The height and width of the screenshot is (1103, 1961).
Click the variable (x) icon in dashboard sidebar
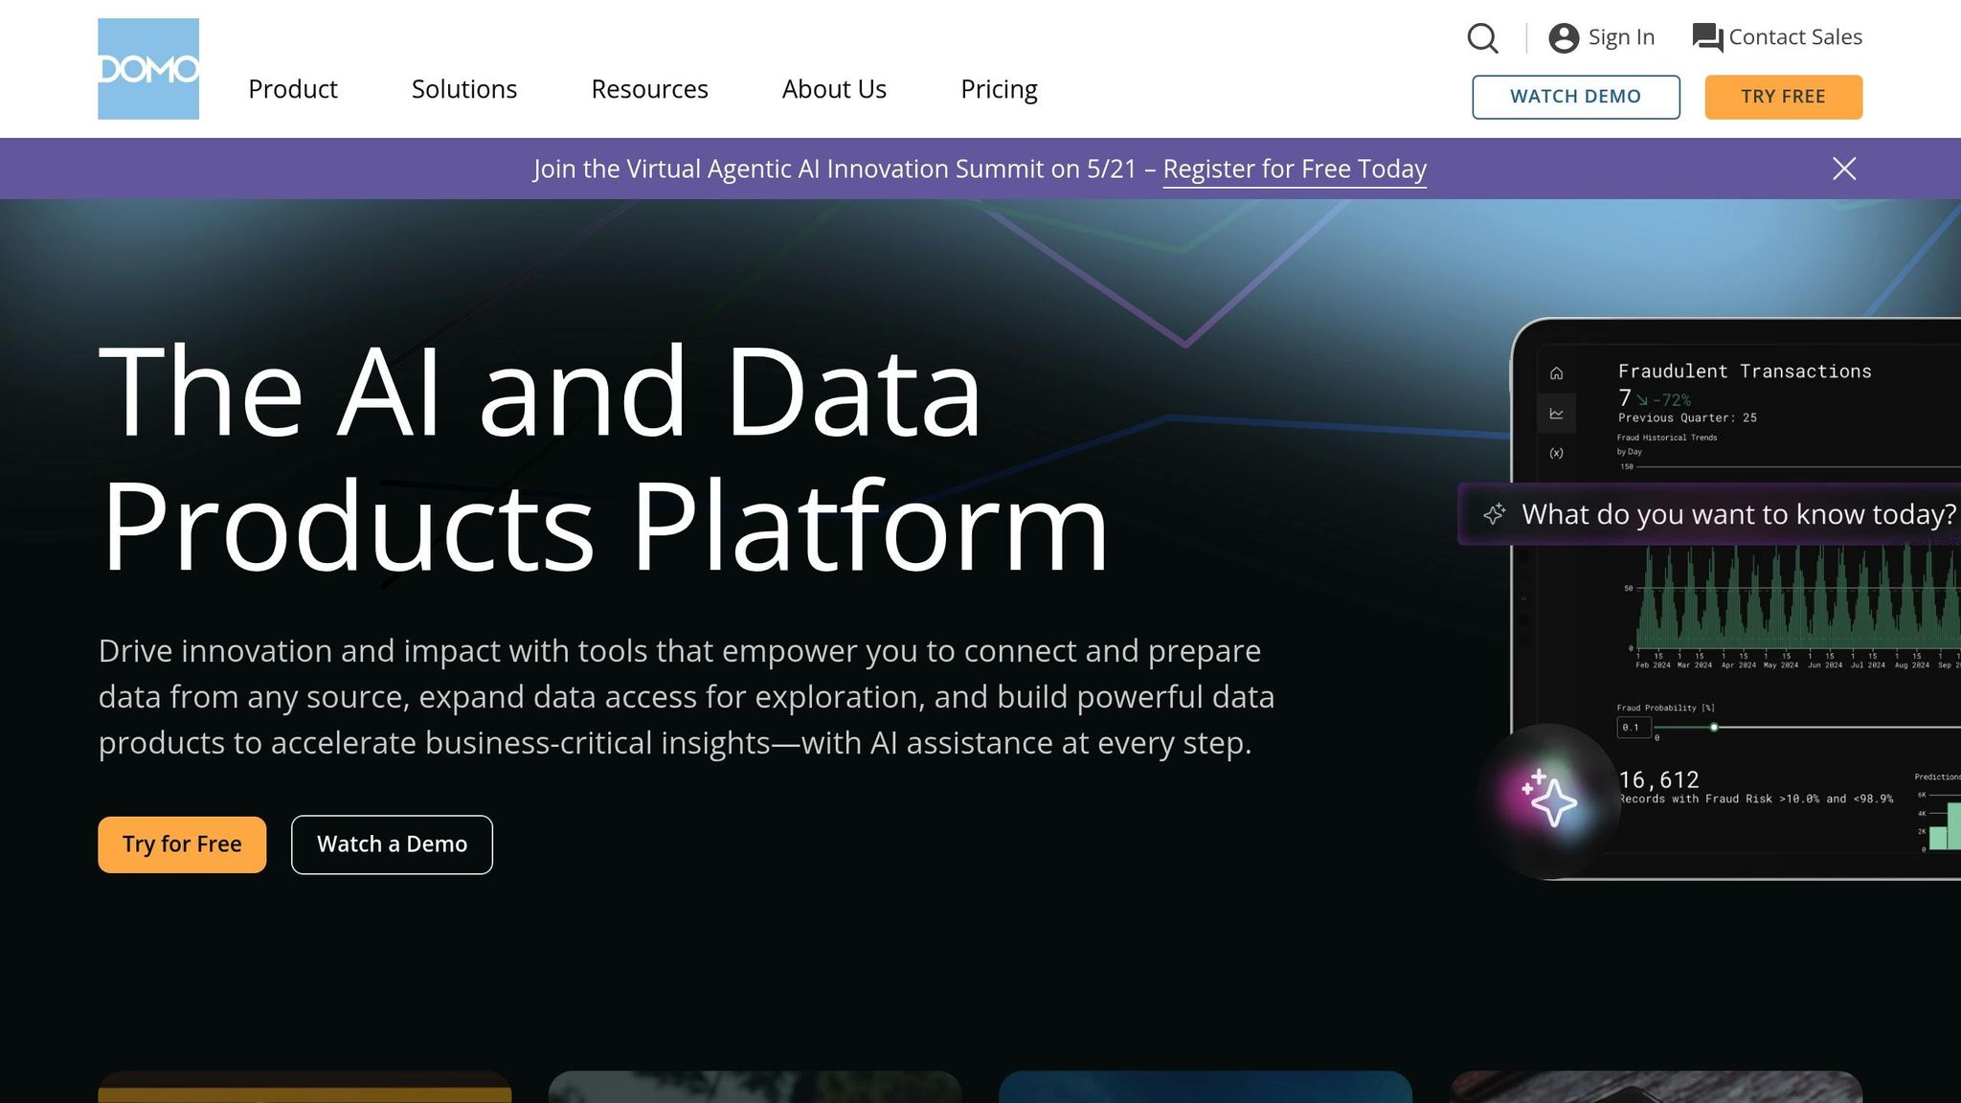1557,453
